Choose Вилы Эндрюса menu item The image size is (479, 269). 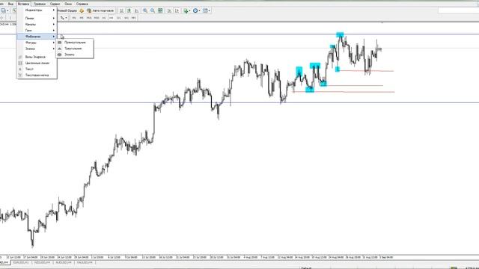tap(37, 57)
